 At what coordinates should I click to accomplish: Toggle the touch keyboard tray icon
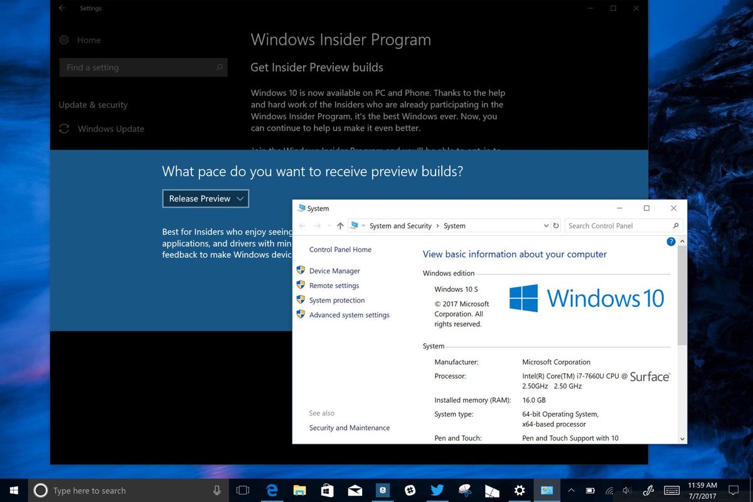pos(672,490)
